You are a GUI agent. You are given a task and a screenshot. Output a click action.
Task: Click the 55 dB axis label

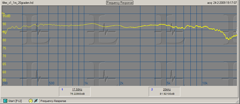point(4,80)
